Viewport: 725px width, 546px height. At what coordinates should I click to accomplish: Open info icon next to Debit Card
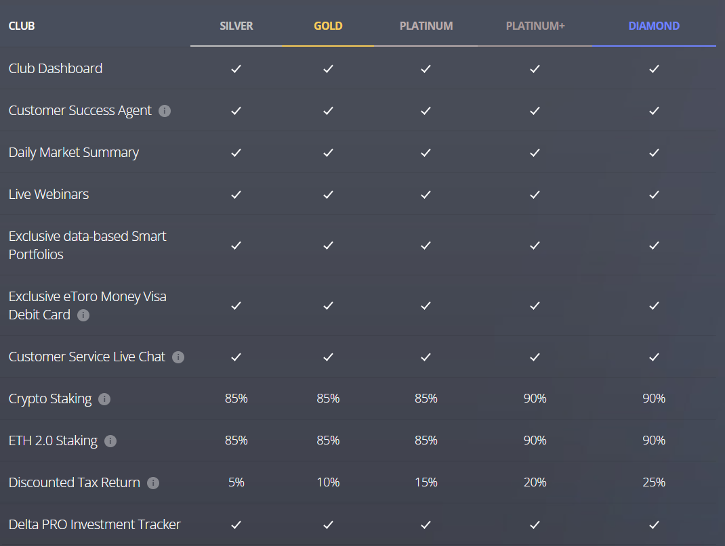point(83,315)
